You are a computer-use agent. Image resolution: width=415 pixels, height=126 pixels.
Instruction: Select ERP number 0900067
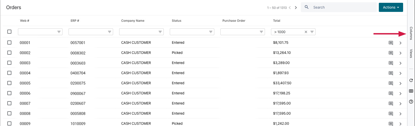coord(78,93)
